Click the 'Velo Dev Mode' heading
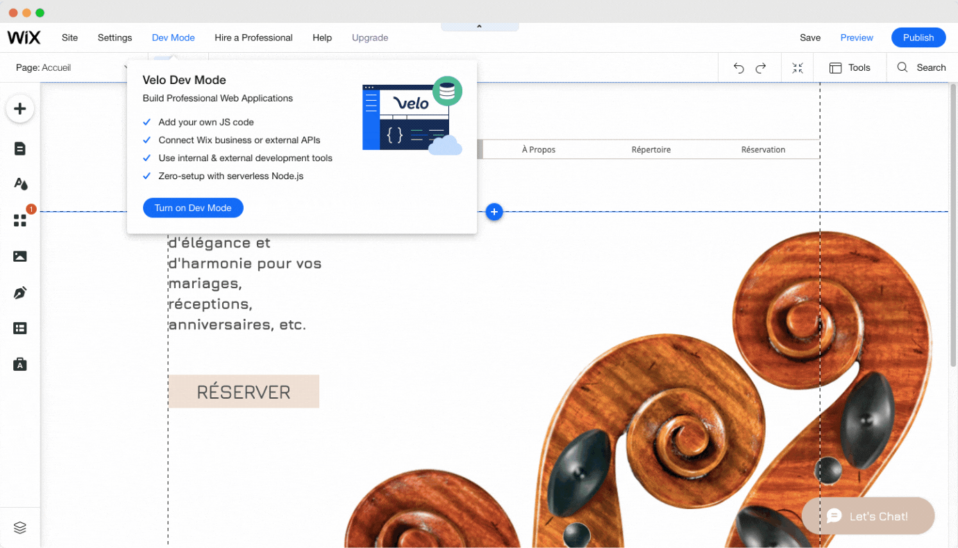Viewport: 958px width, 548px height. 185,80
